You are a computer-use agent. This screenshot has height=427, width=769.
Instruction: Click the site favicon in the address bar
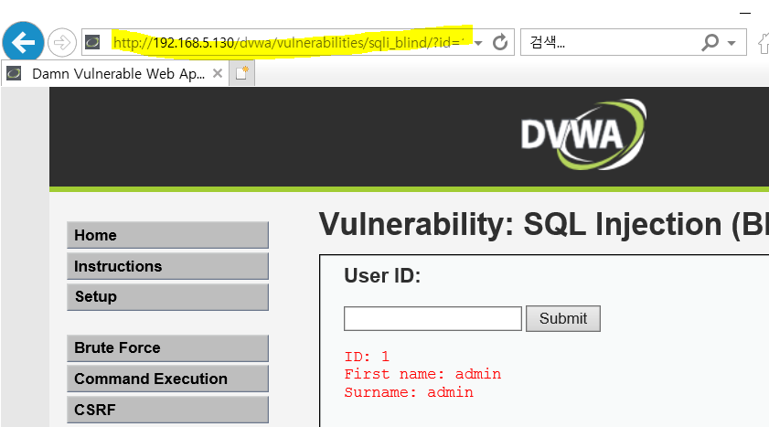[92, 42]
